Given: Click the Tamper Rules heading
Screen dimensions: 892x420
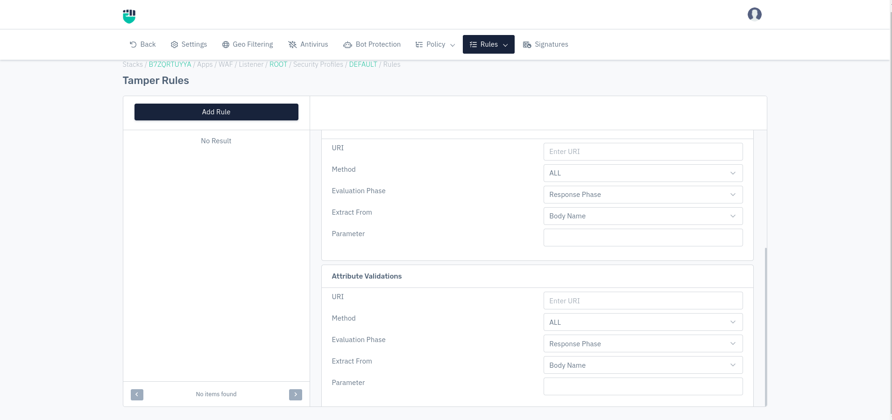Looking at the screenshot, I should point(156,80).
